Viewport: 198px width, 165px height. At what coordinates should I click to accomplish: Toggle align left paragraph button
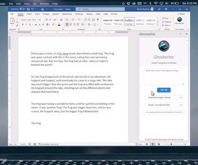(67, 25)
